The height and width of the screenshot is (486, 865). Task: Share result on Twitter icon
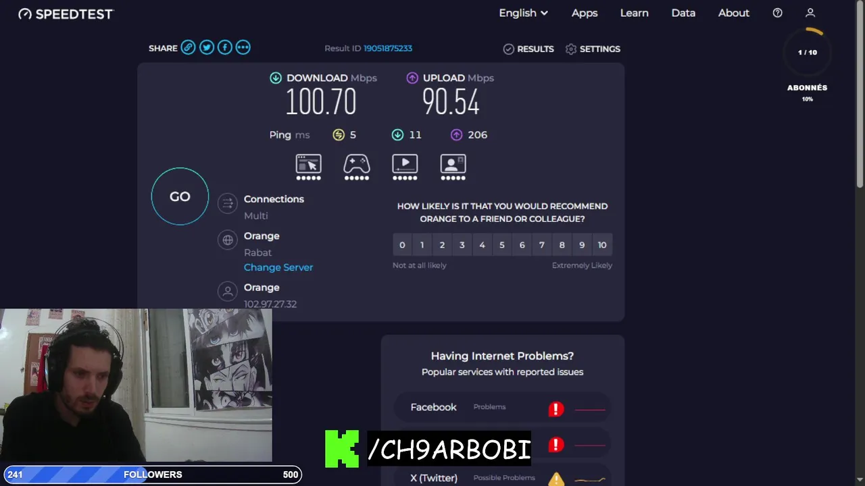(x=207, y=47)
